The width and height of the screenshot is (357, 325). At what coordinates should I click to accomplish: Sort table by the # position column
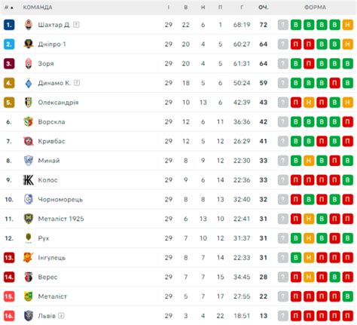(x=9, y=8)
